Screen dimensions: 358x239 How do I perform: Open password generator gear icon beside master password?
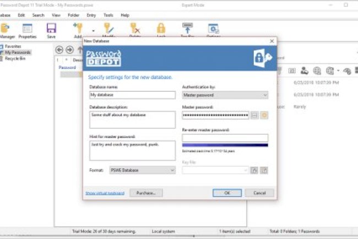[264, 115]
